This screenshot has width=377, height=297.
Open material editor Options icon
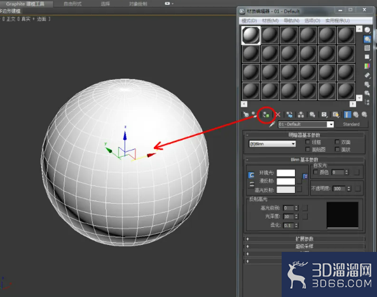367,84
